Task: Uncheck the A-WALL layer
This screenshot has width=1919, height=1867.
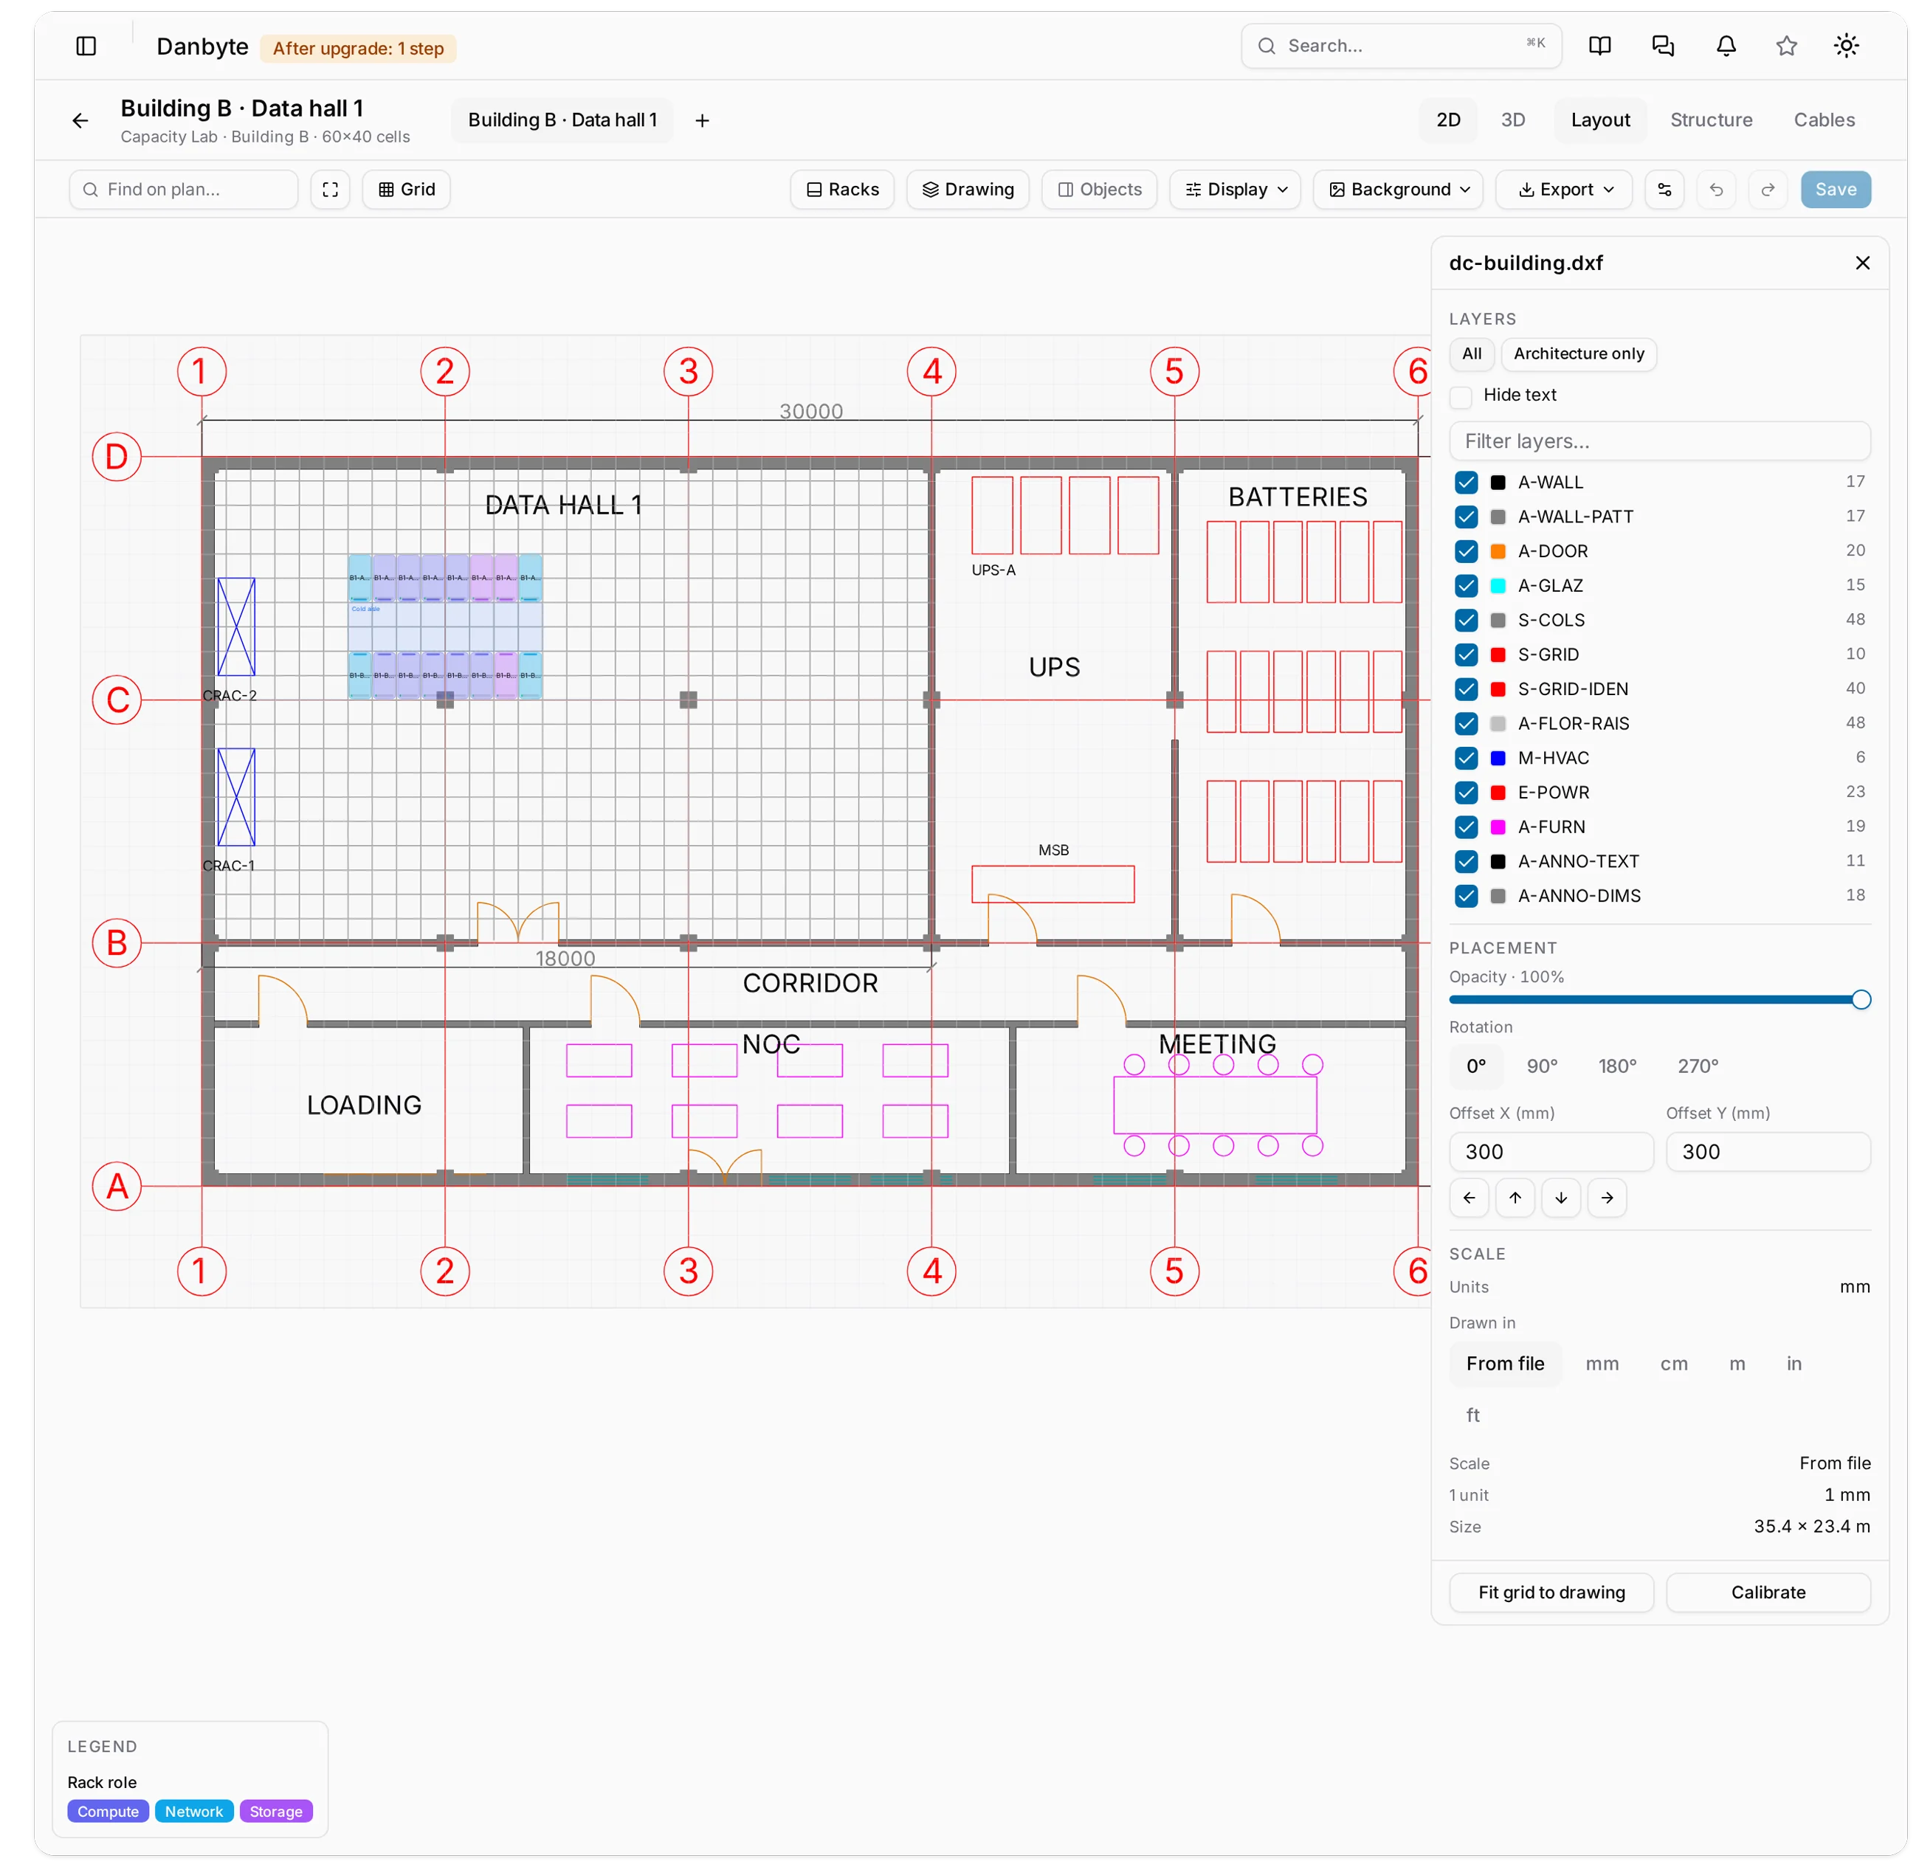Action: pos(1466,483)
